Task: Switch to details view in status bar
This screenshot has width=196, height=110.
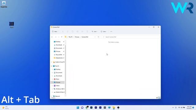Action: point(157,98)
